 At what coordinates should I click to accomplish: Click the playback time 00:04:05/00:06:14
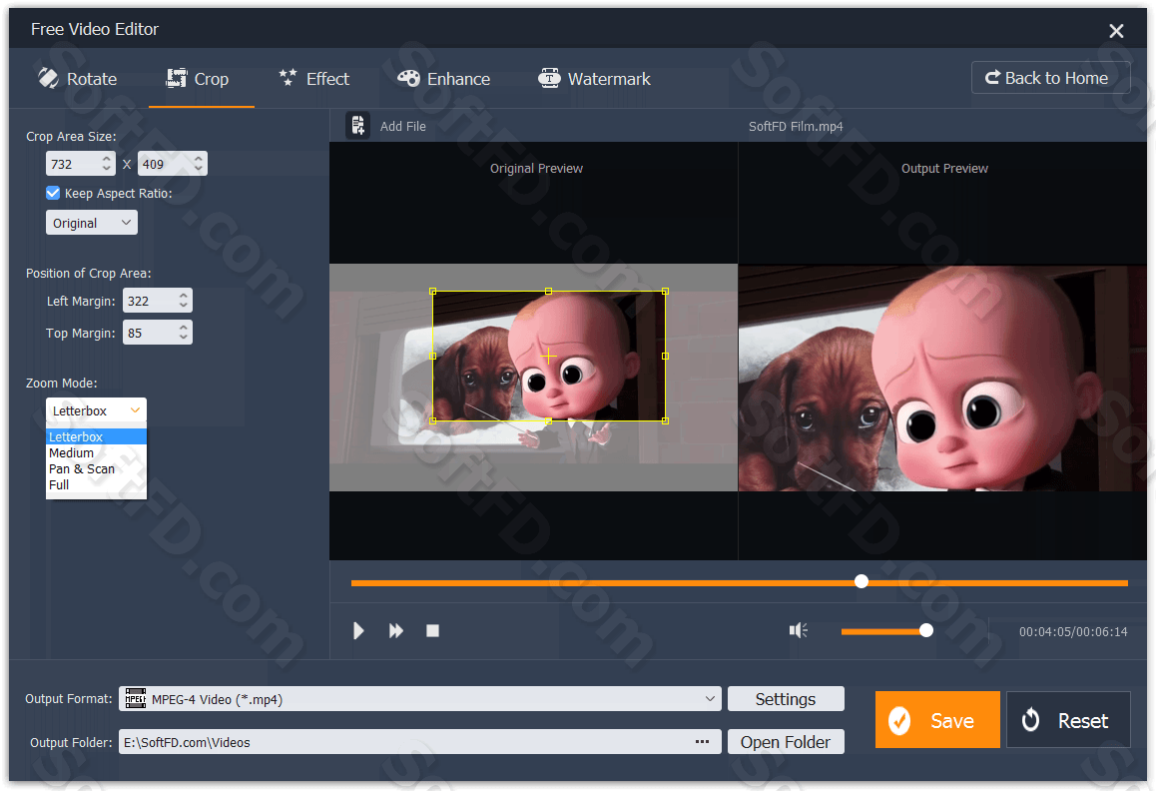[x=1073, y=631]
